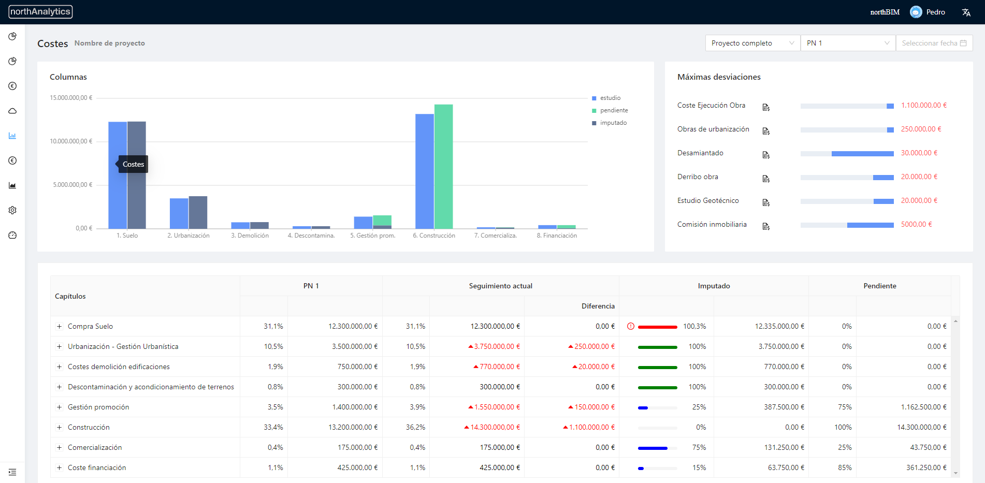The image size is (985, 483).
Task: Toggle the imputado legend series
Action: pyautogui.click(x=610, y=123)
